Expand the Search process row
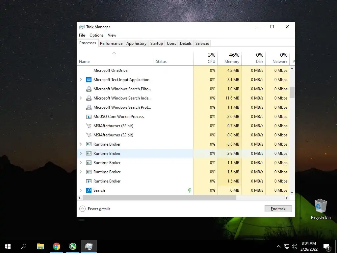Screen dimensions: 337x253 point(81,190)
